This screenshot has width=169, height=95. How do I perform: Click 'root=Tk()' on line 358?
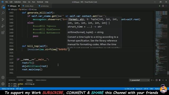click(28, 63)
